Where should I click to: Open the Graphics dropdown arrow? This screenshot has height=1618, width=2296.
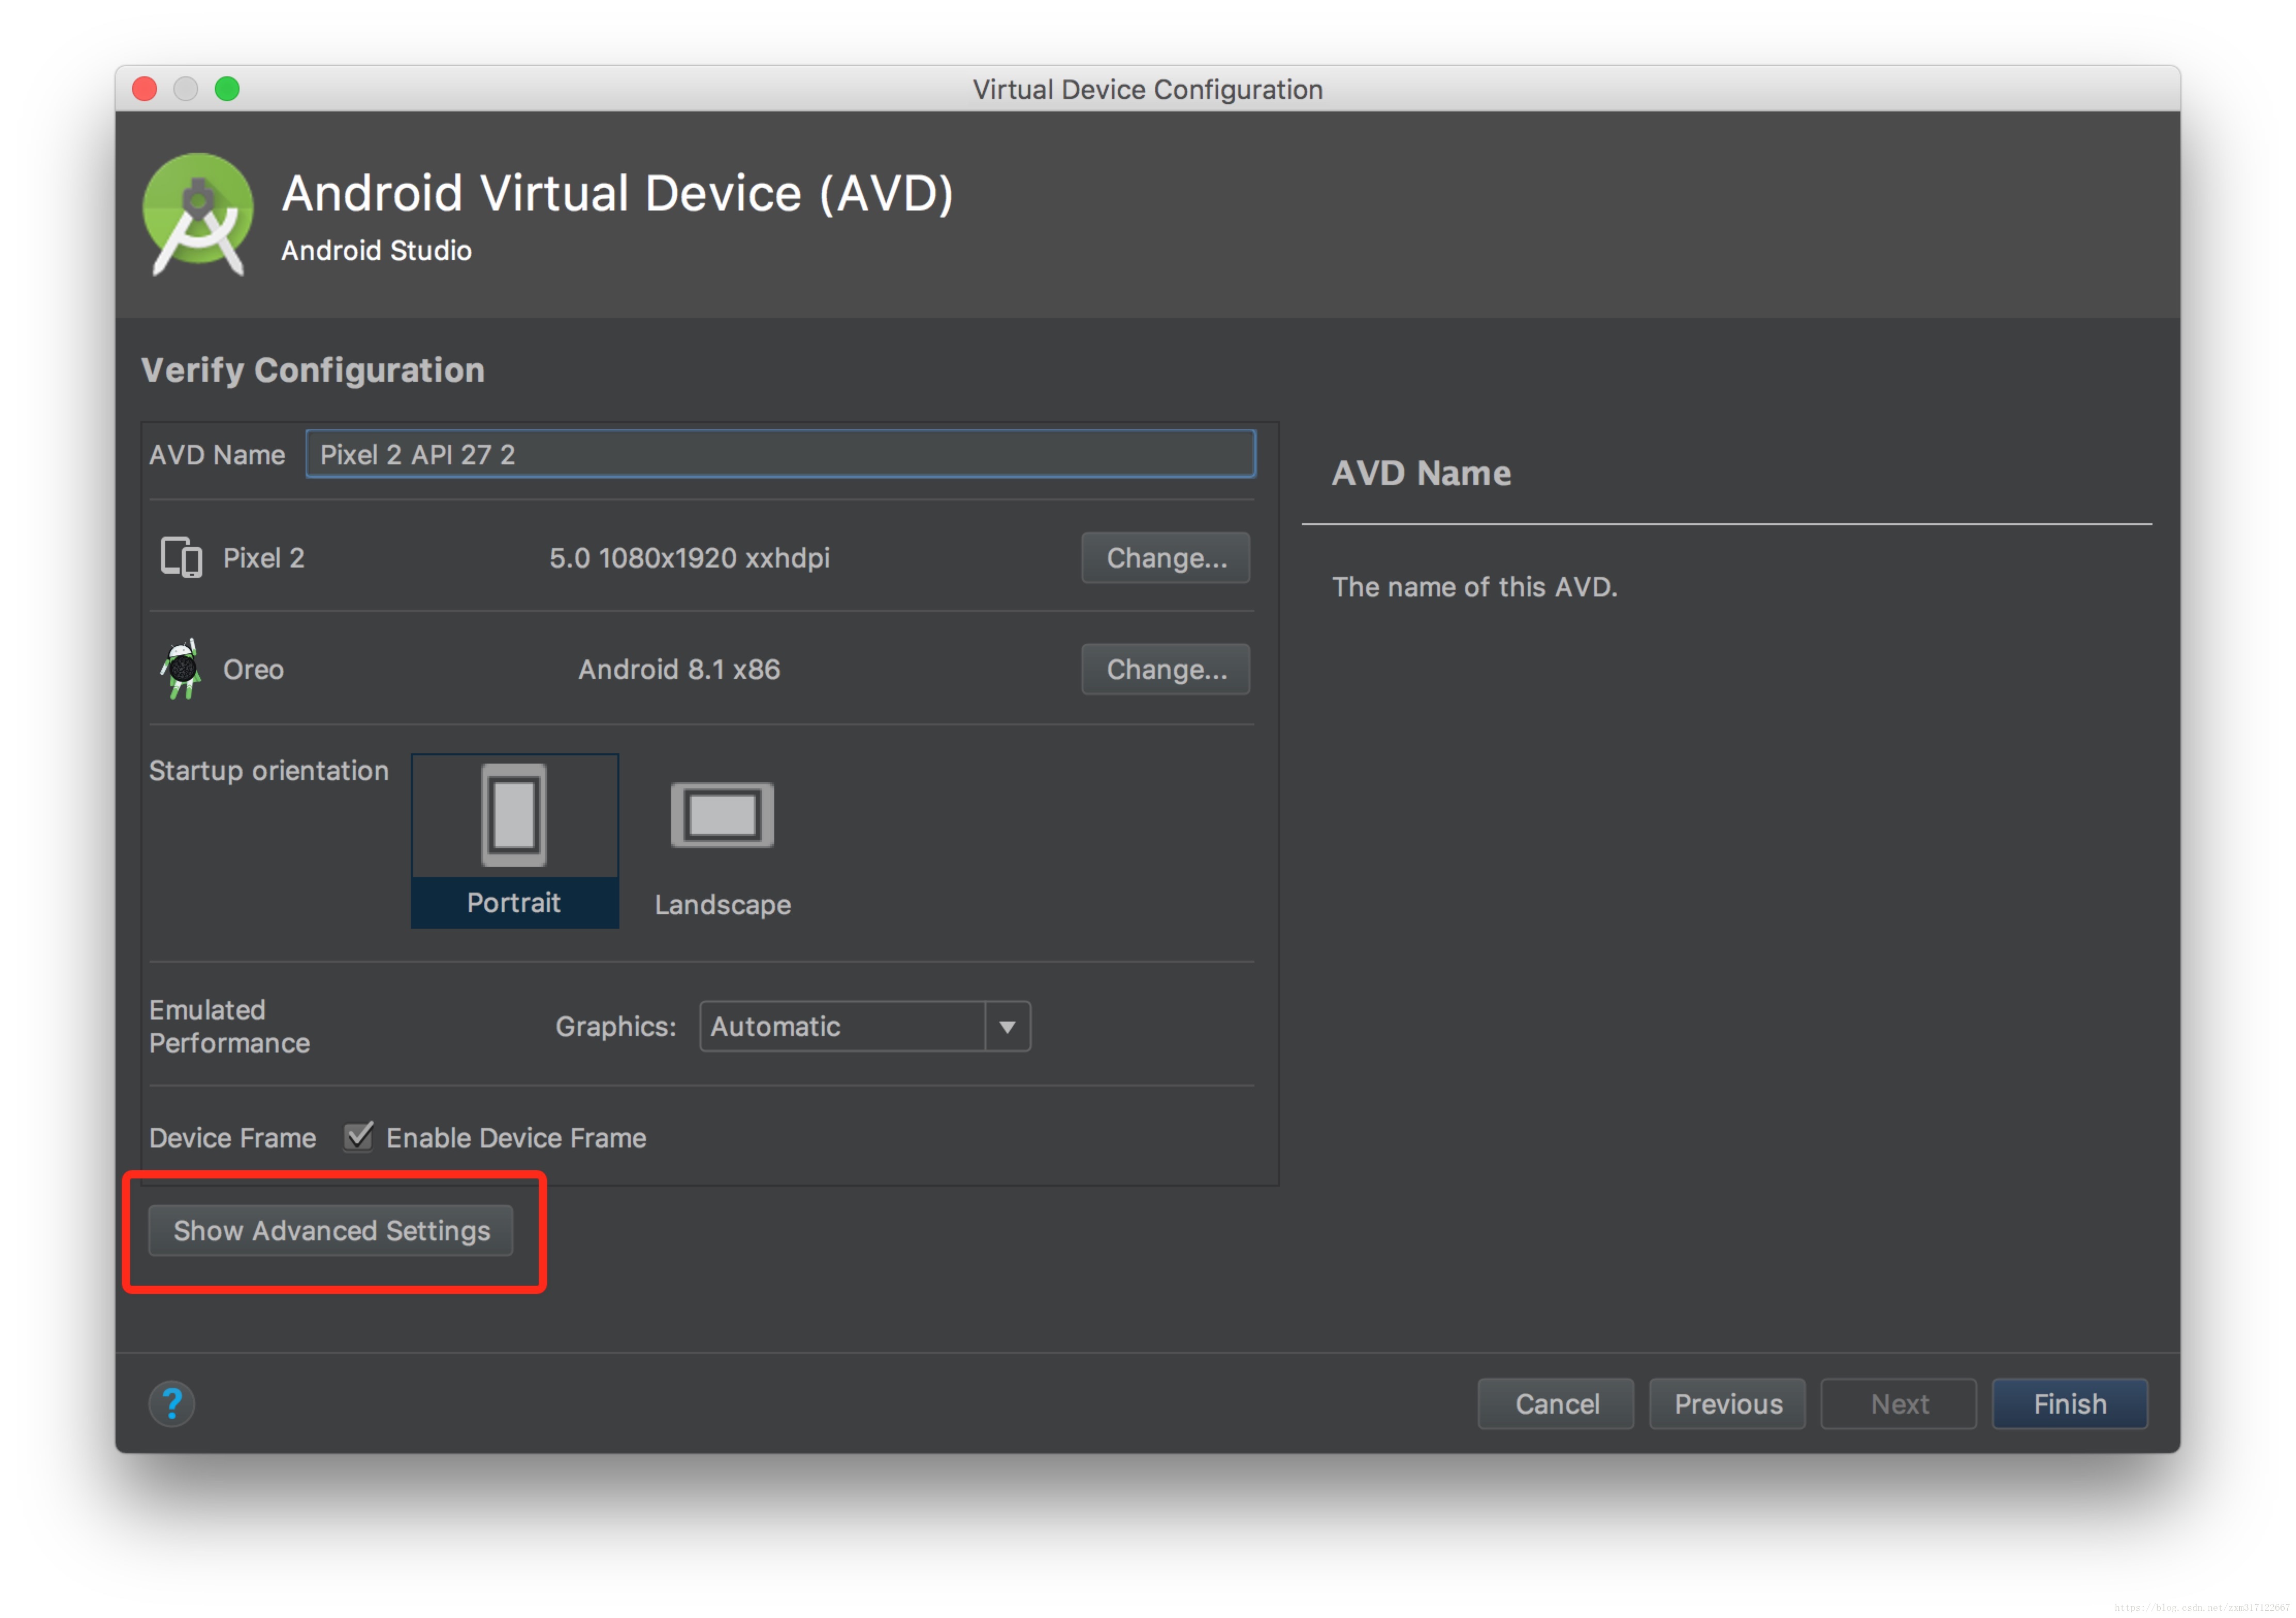click(x=1007, y=1026)
